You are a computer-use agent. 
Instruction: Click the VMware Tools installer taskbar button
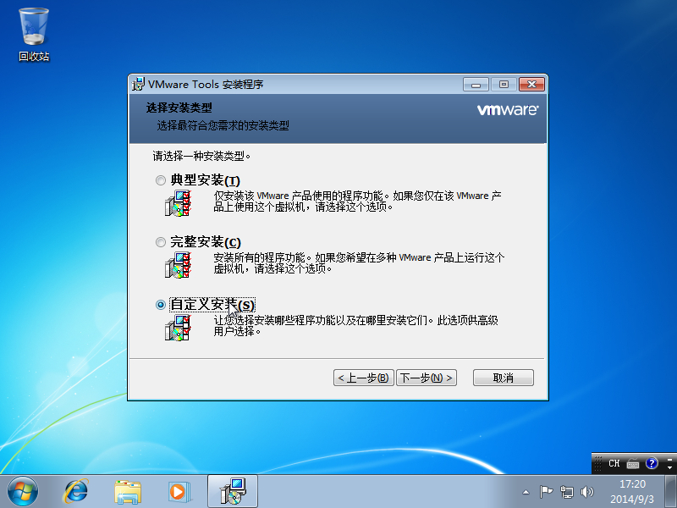tap(233, 491)
